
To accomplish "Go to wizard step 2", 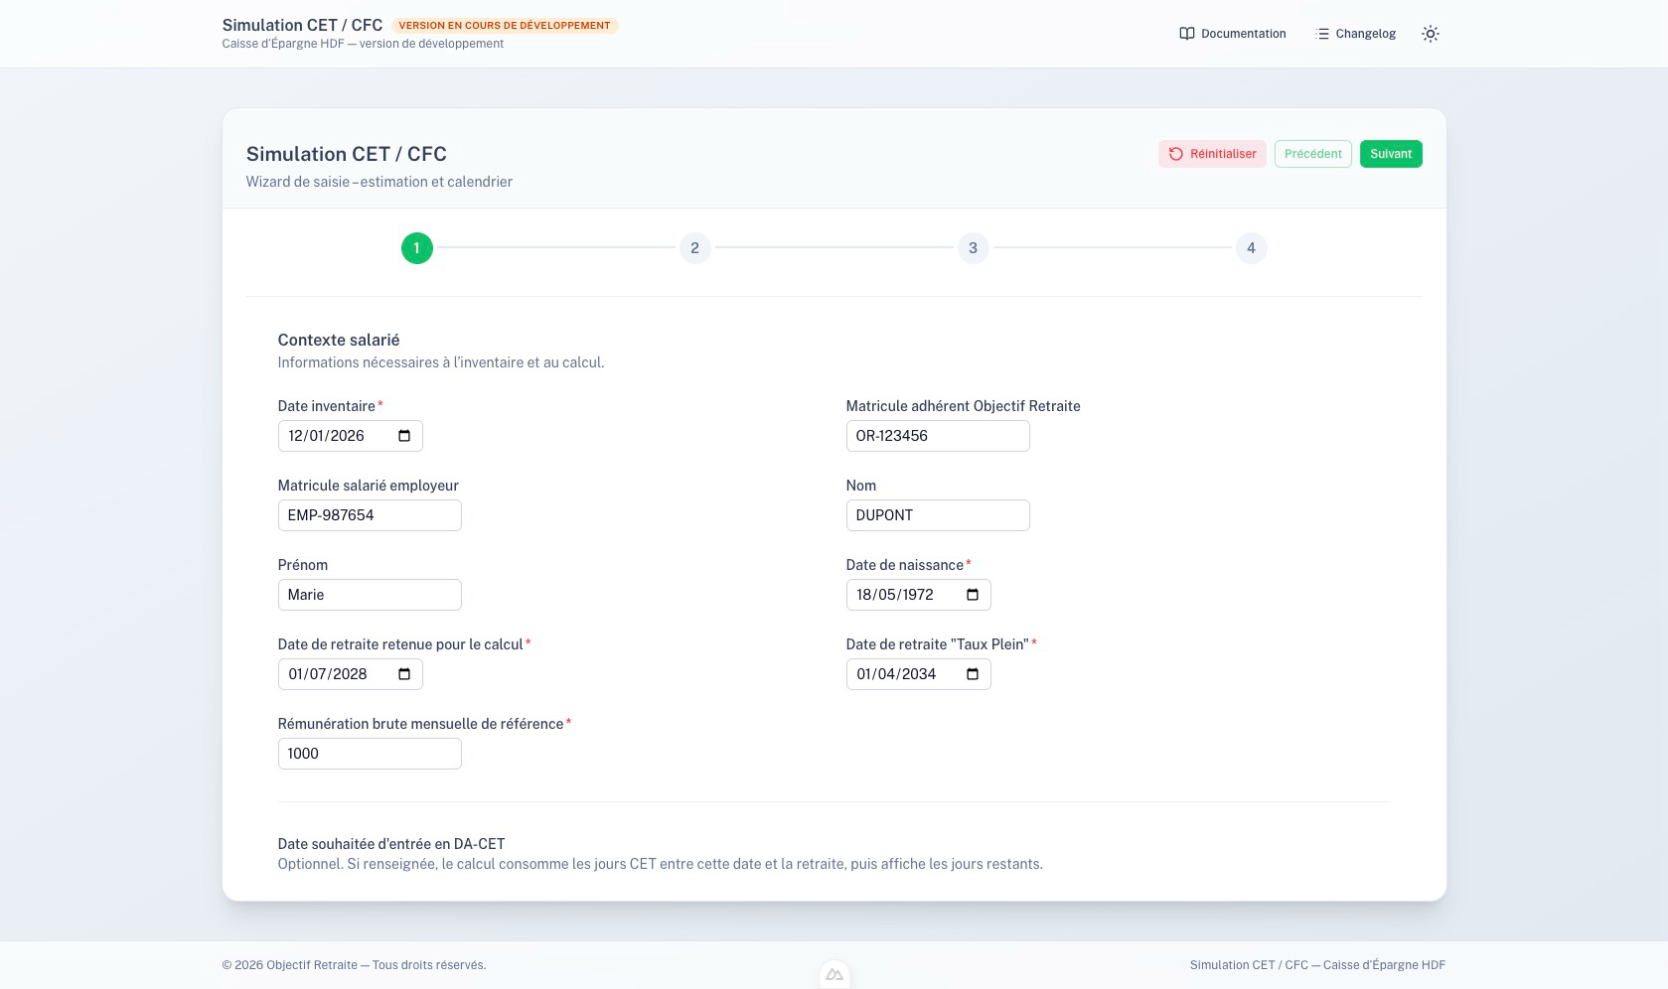I will tap(694, 248).
